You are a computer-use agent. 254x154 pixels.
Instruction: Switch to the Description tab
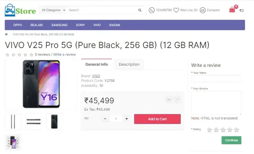click(129, 65)
